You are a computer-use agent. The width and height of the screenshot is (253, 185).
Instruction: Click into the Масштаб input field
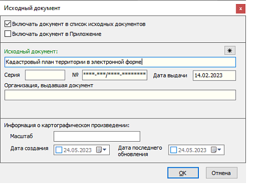click(x=97, y=136)
